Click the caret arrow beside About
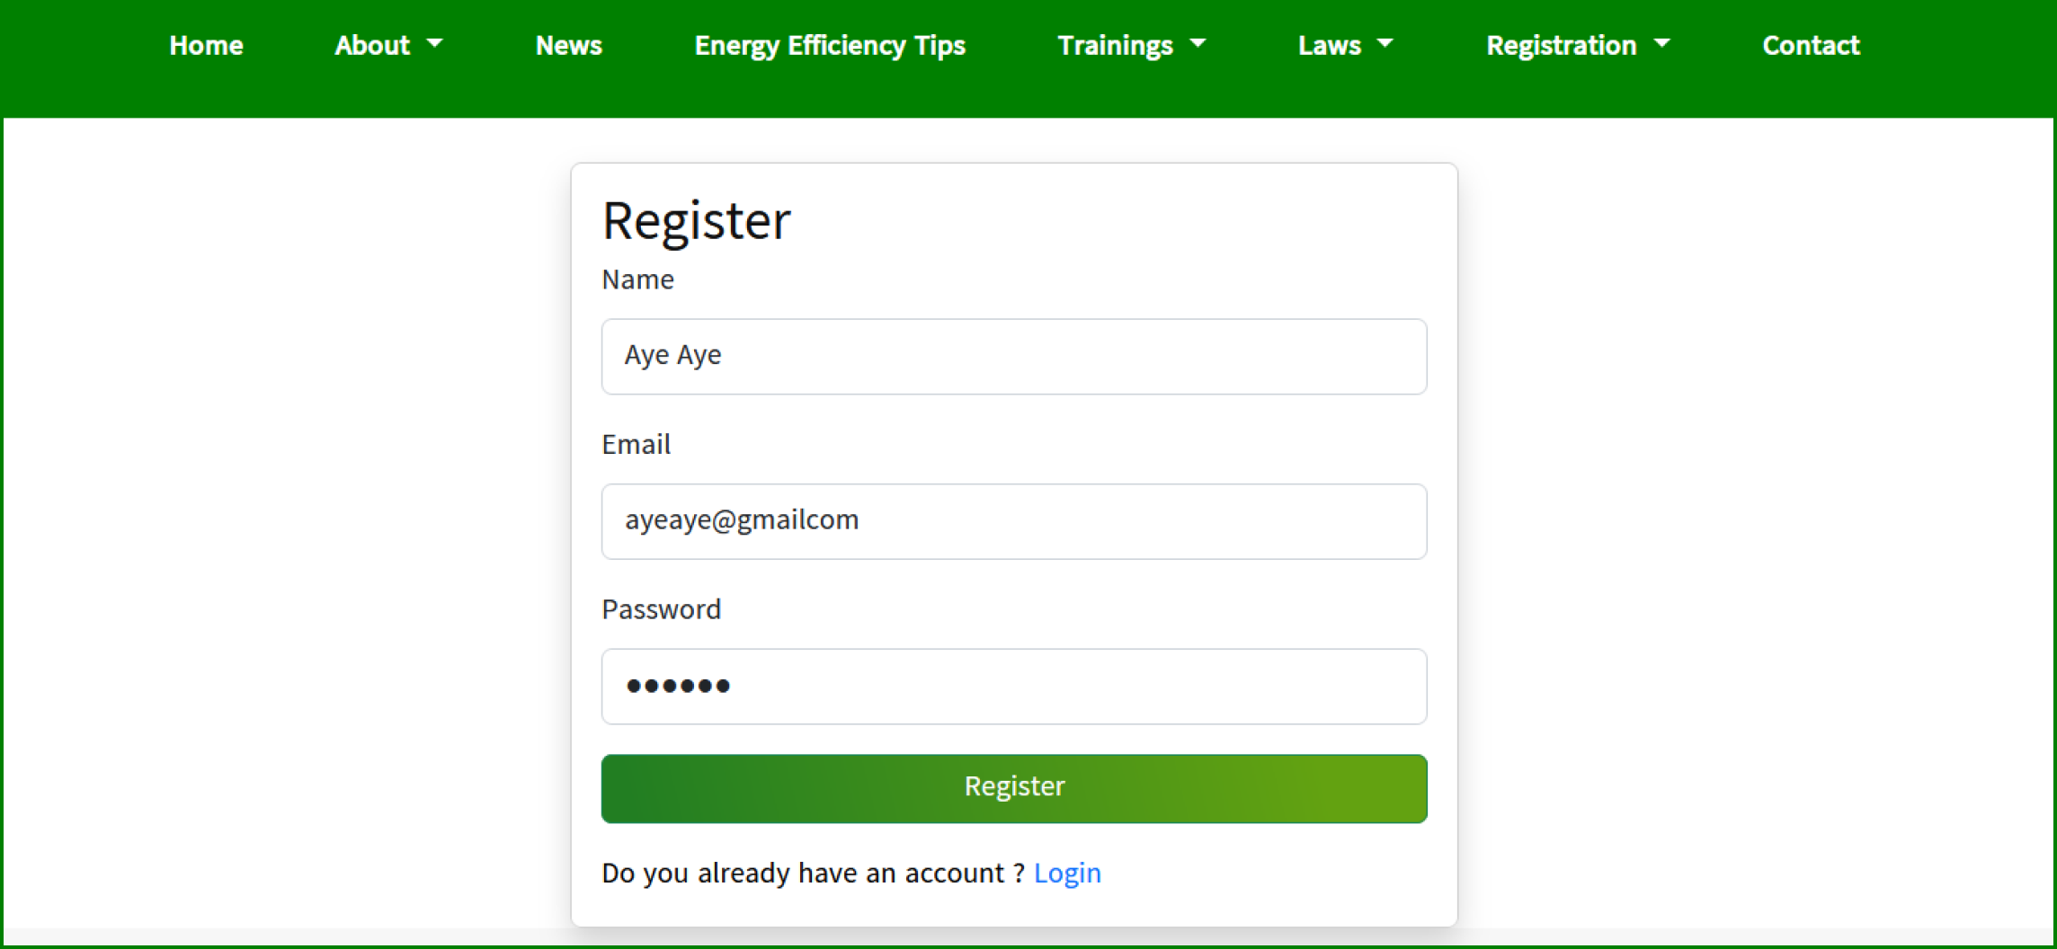 point(435,43)
